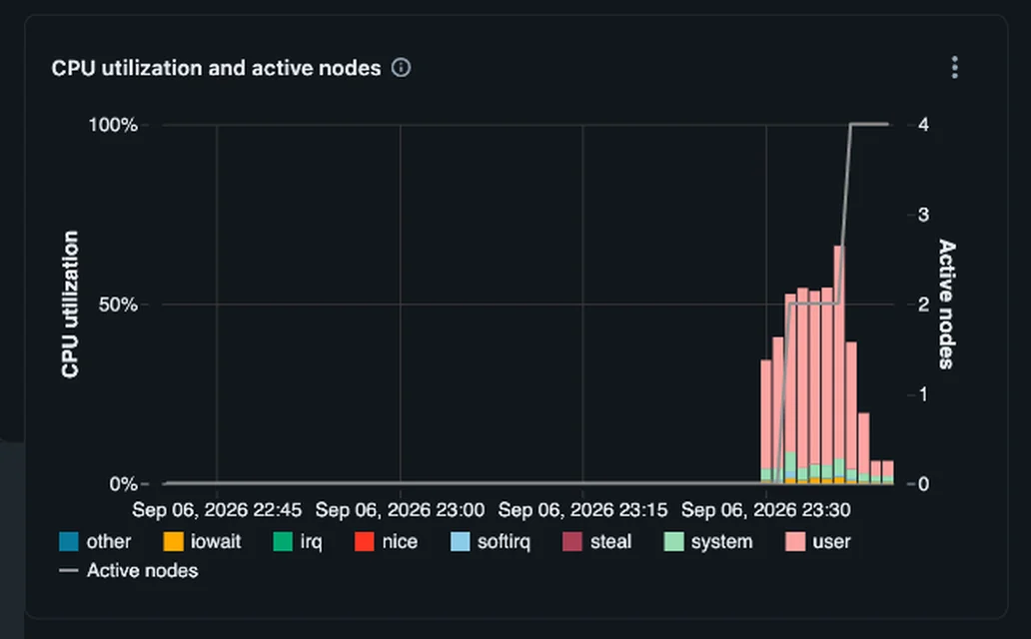1031x639 pixels.
Task: Click the 'Sep 06, 2026 23:15' axis label
Action: pyautogui.click(x=582, y=510)
